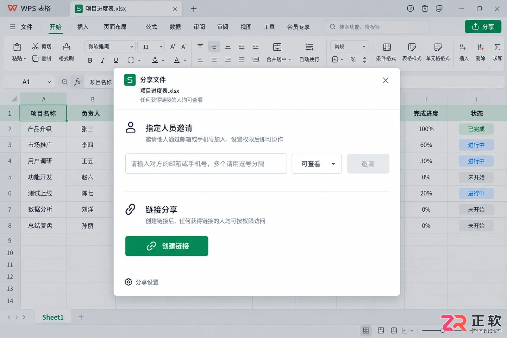Click the cell borders icon
Screen dimensions: 507x338
[x=131, y=60]
